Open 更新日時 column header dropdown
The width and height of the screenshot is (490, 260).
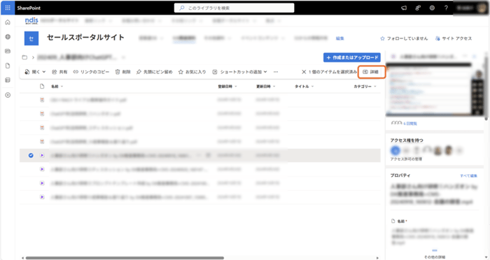(266, 87)
